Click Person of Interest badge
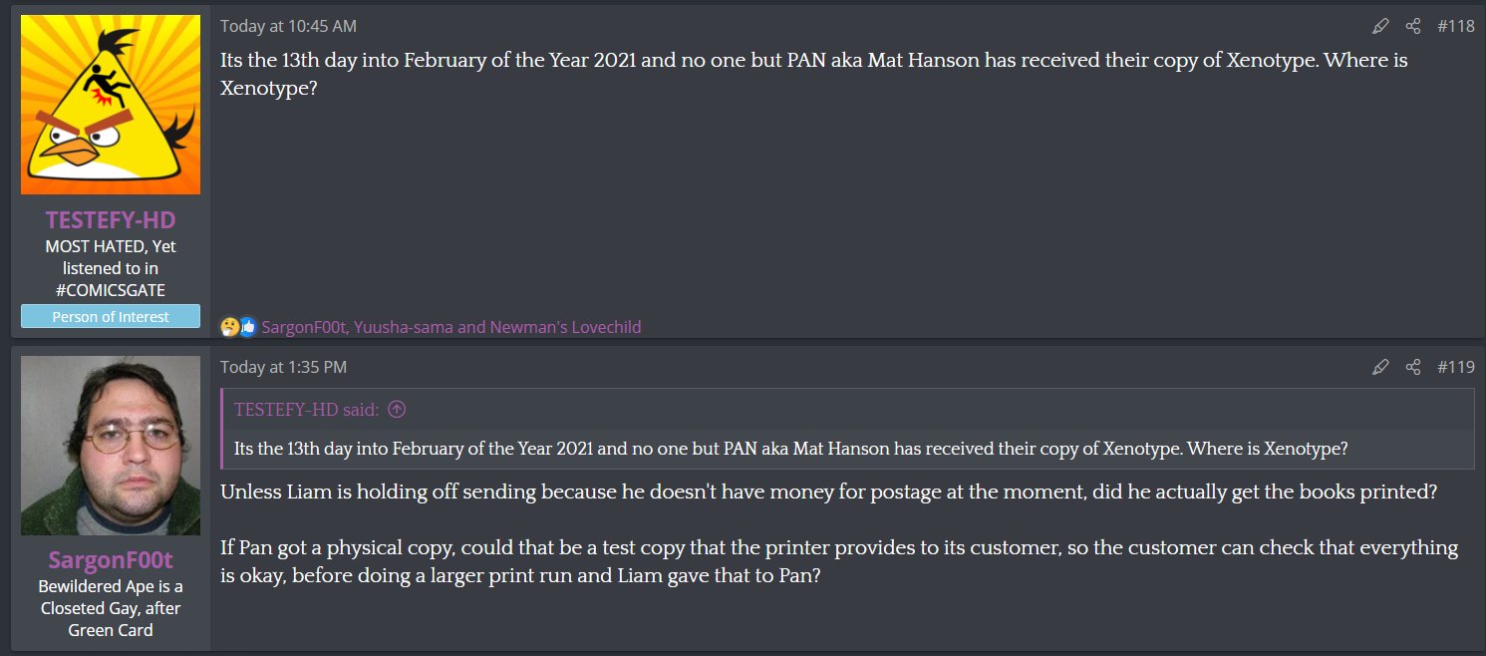1486x656 pixels. (x=111, y=316)
